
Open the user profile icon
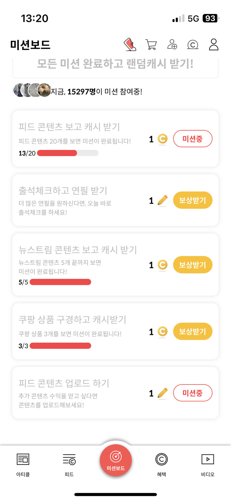pos(213,45)
